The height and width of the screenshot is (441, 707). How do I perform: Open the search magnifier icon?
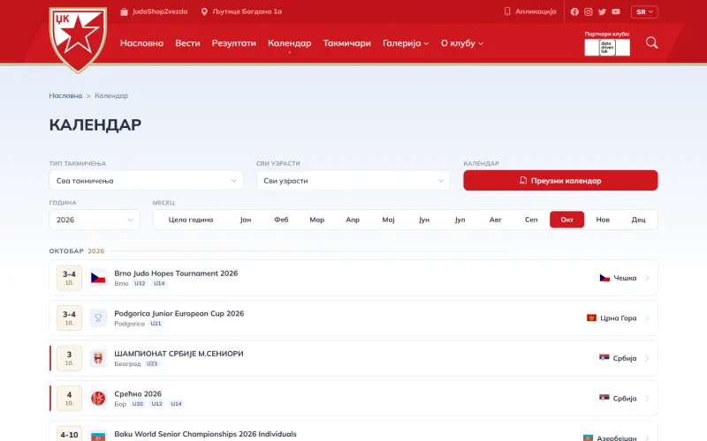pyautogui.click(x=651, y=42)
